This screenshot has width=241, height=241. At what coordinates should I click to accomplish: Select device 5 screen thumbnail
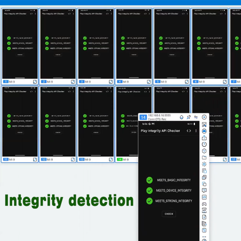pyautogui.click(x=172, y=44)
